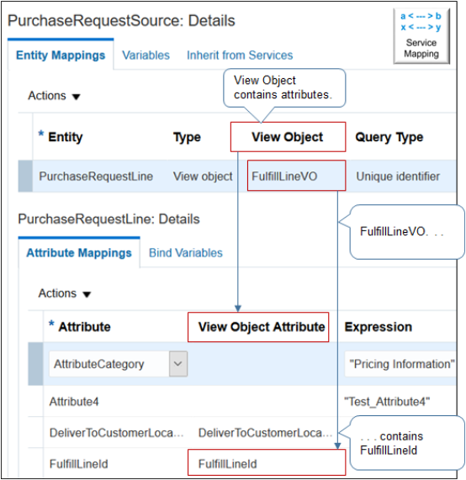This screenshot has height=480, width=466.
Task: Click the "Test_Attribute4" expression cell
Action: click(x=387, y=402)
